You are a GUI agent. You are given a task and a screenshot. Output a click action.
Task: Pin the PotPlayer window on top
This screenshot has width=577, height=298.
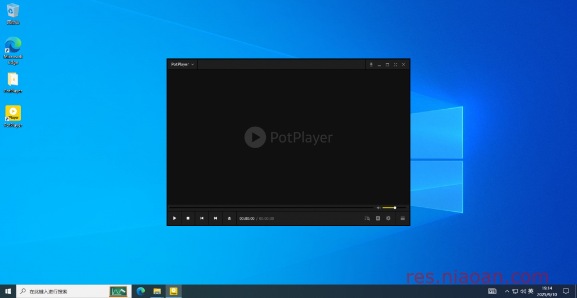coord(371,64)
